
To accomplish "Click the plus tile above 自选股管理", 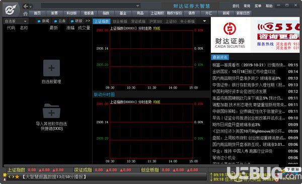I will (x=51, y=68).
